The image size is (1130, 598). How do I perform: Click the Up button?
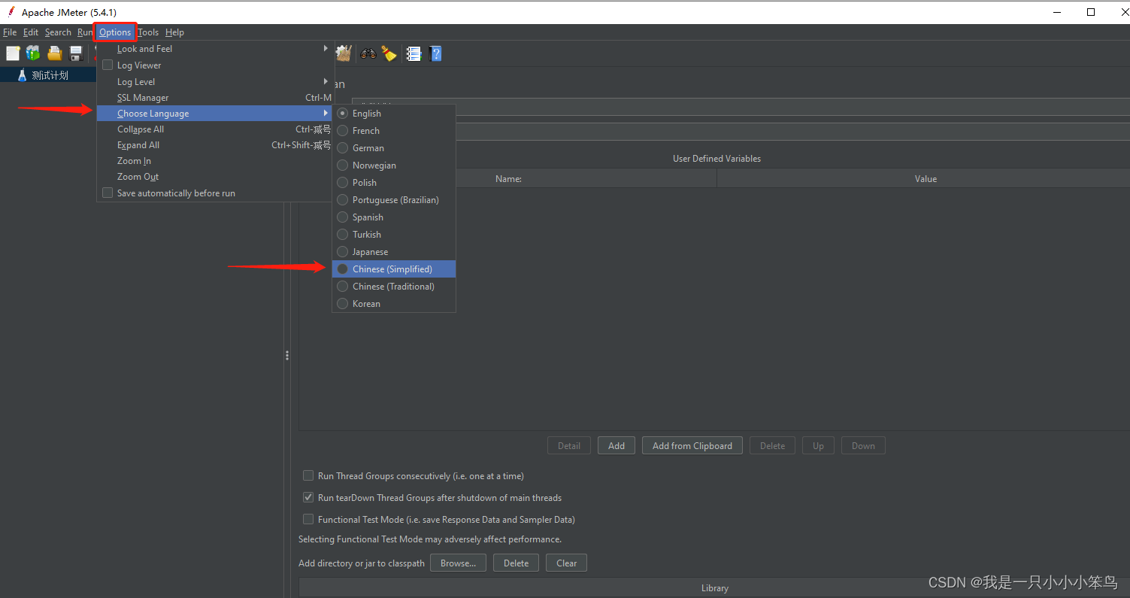818,445
